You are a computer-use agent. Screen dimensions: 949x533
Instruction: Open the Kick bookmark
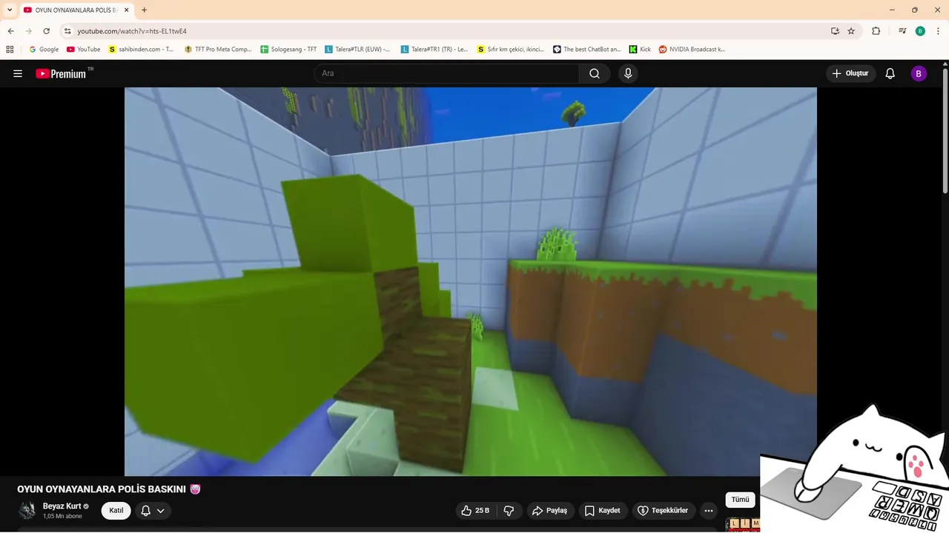tap(640, 50)
